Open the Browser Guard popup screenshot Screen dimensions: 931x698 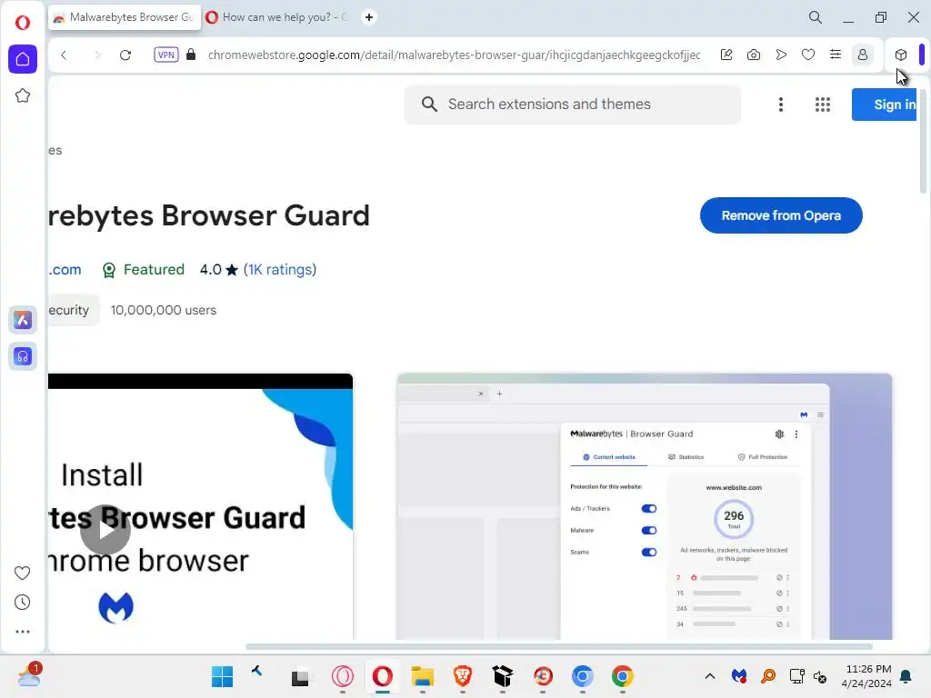point(645,506)
